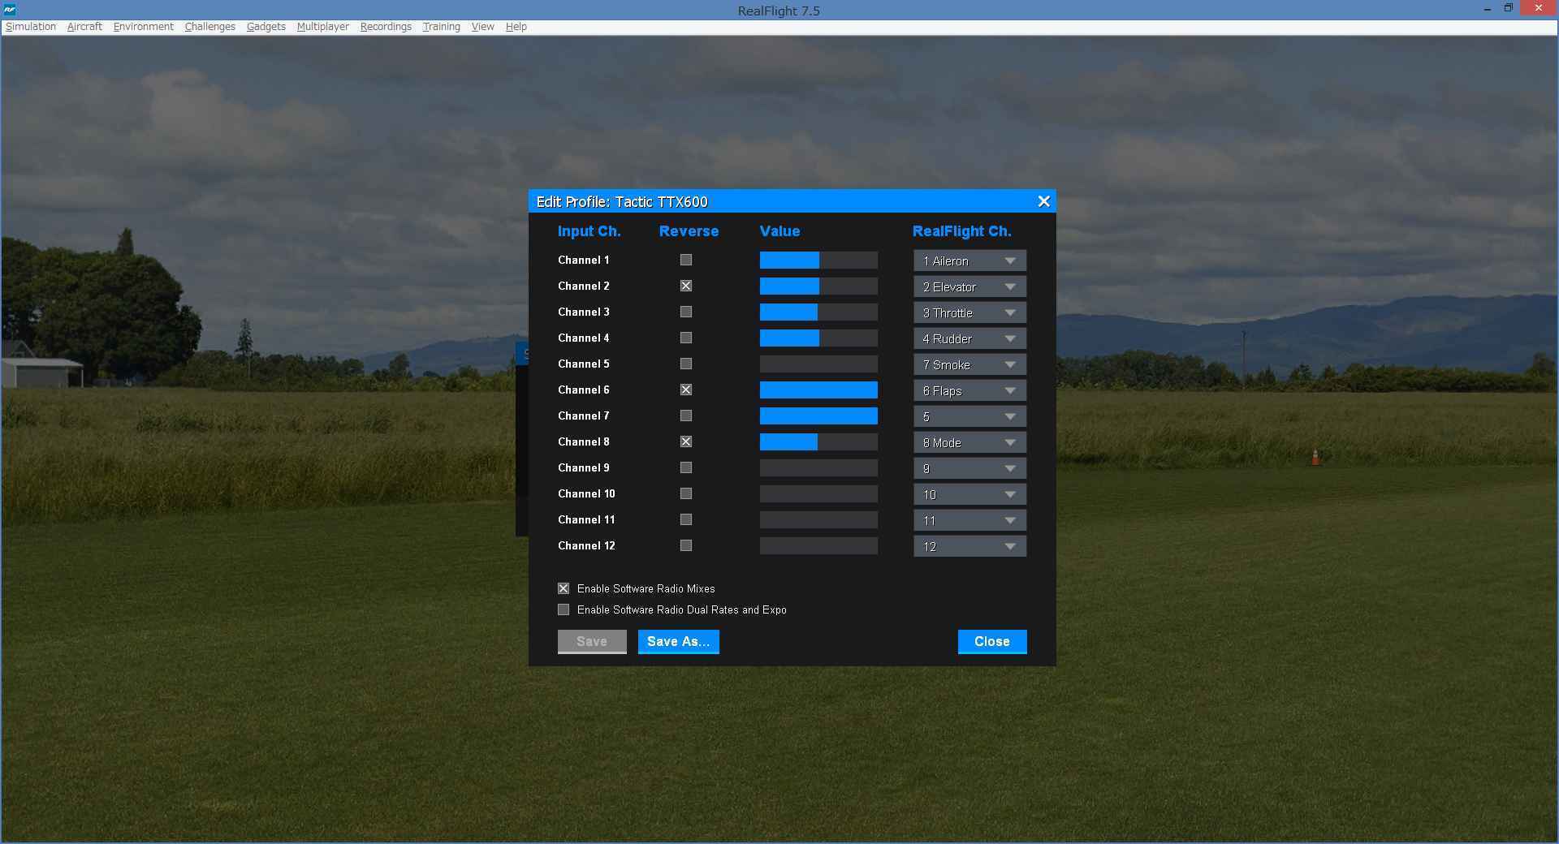The image size is (1559, 844).
Task: Disable Enable Software Radio Mixes checkbox
Action: pyautogui.click(x=564, y=588)
